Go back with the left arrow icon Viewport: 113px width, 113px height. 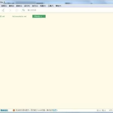[3, 10]
